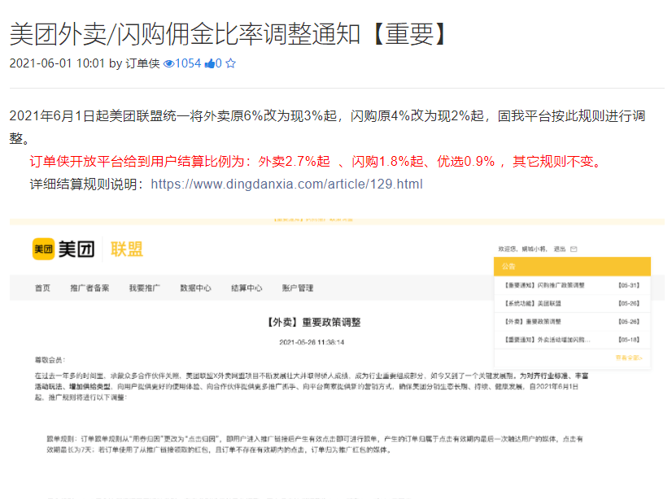Click the yellow 公告 announcement header
This screenshot has width=672, height=499.
pyautogui.click(x=572, y=267)
